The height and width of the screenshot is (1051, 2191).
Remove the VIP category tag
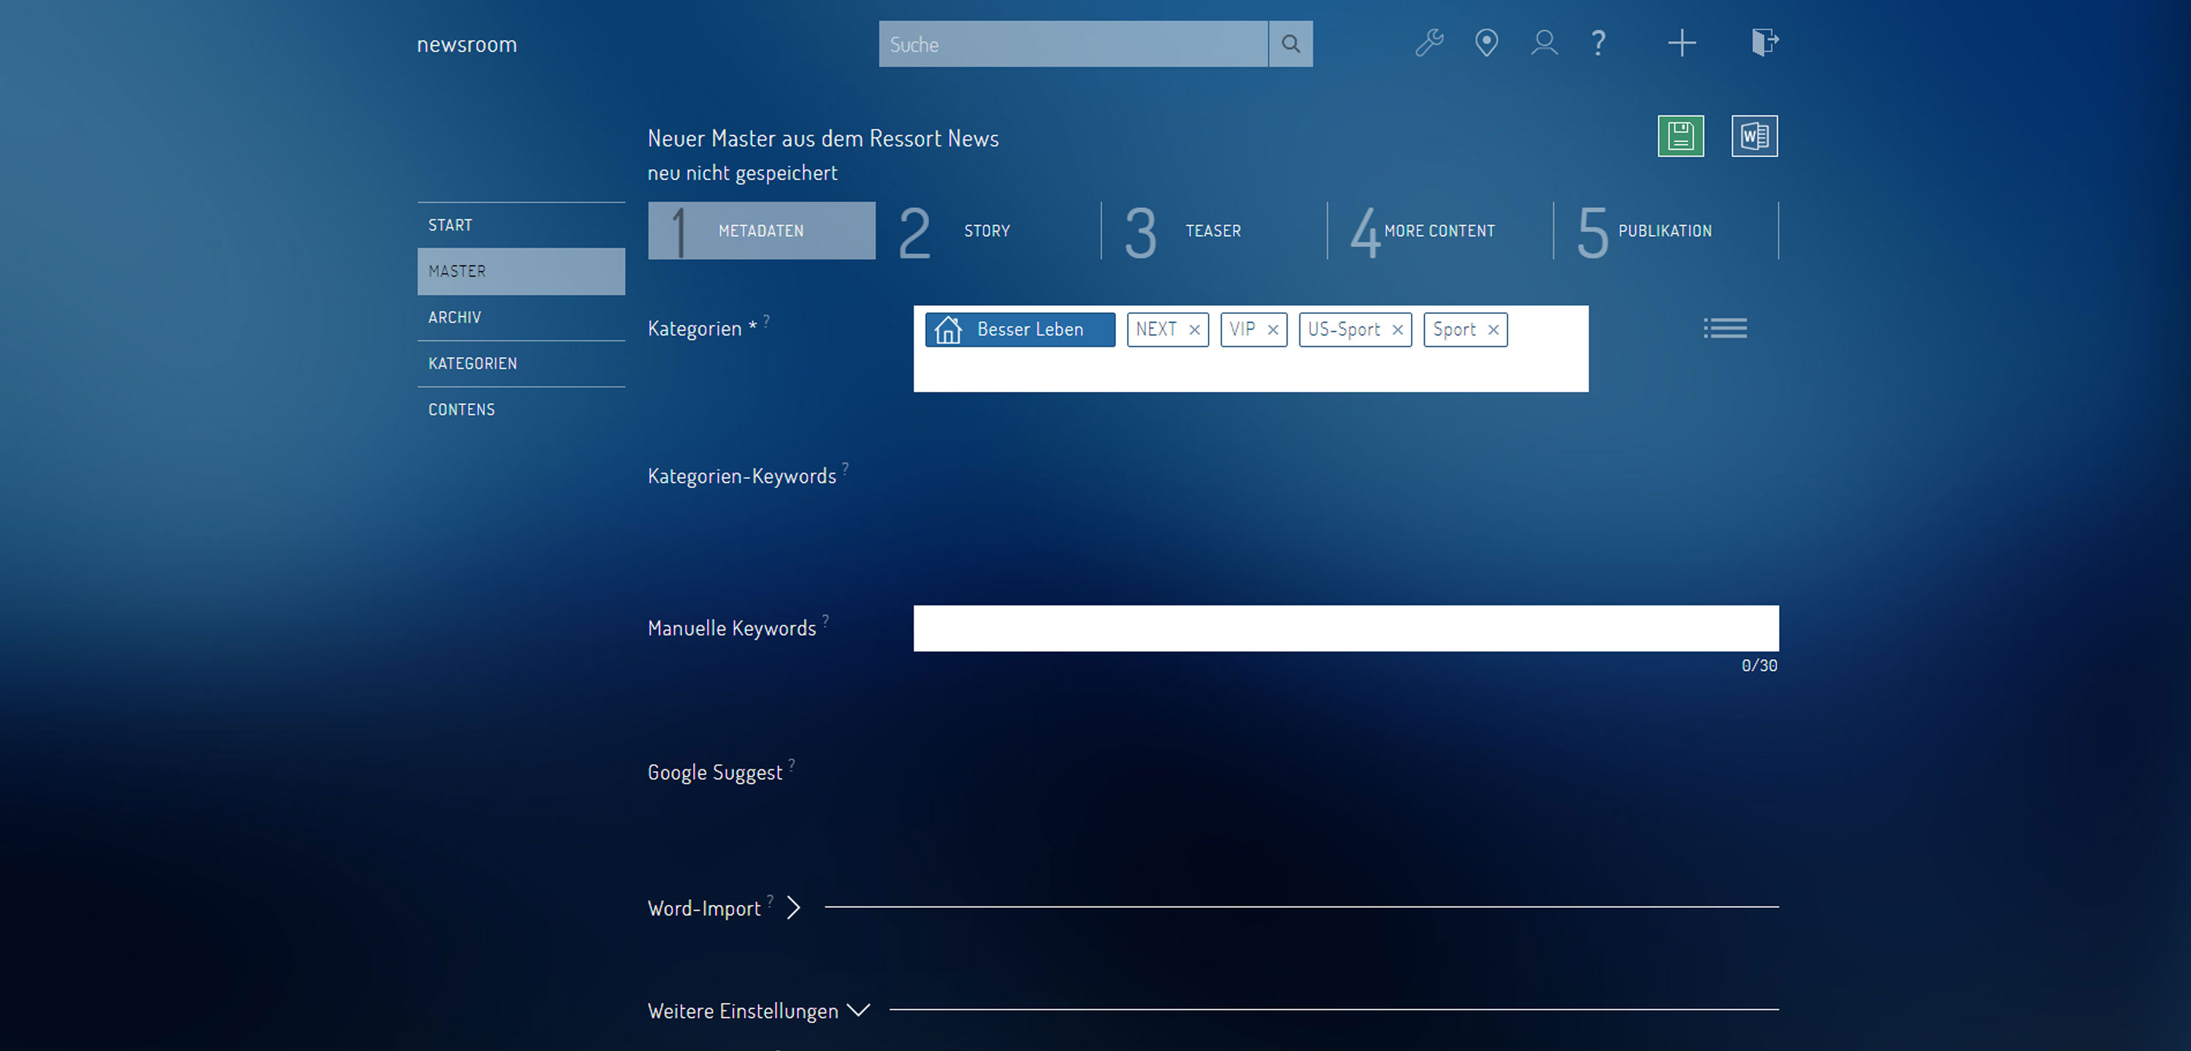coord(1272,329)
